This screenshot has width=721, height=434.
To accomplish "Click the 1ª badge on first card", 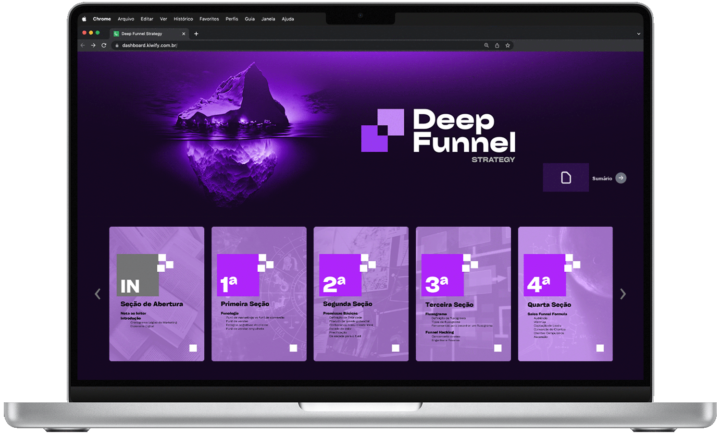I will click(238, 275).
